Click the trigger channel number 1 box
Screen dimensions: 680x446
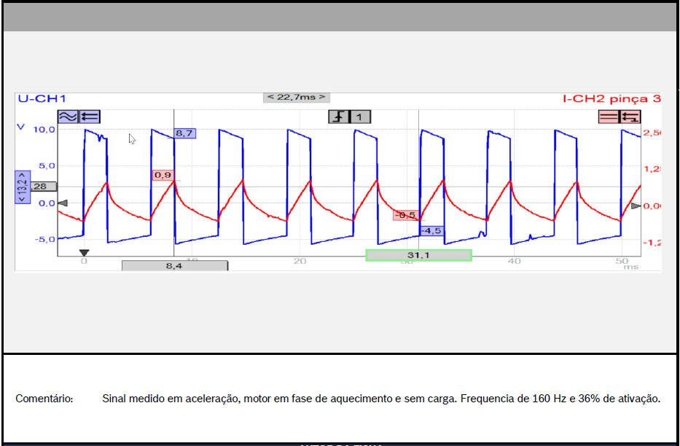(x=361, y=116)
